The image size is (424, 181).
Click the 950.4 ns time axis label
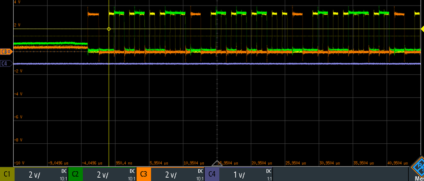(125, 163)
